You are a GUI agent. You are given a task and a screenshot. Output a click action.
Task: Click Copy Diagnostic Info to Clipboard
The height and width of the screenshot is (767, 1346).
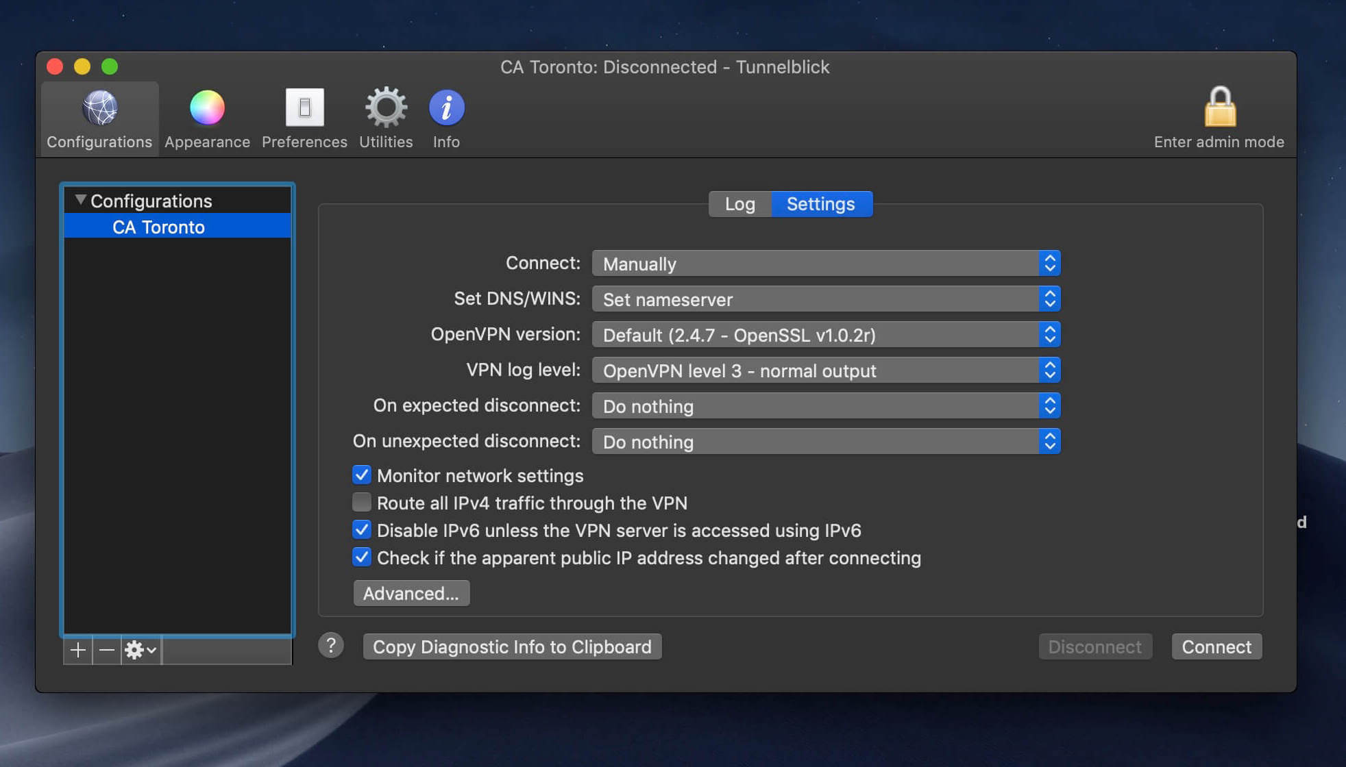point(512,646)
